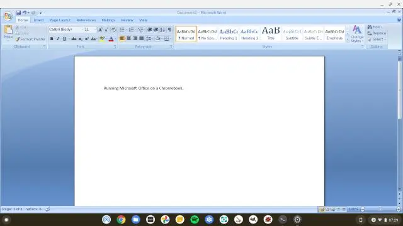
Task: Open the Select dropdown in Editing group
Action: (377, 39)
